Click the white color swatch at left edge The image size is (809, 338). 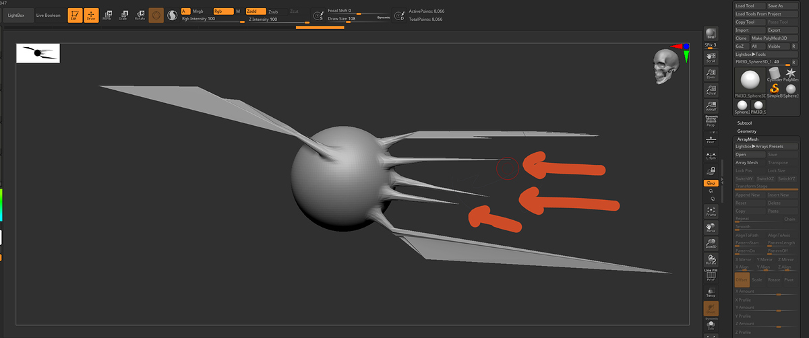[1, 237]
